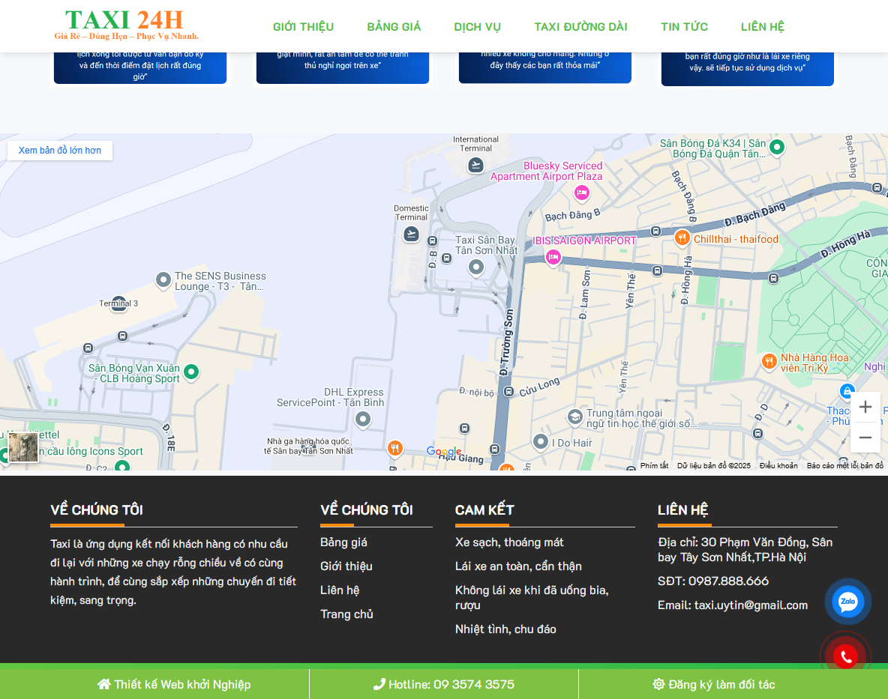Select the International Terminal airplane marker
Screen dimensions: 888x699
coord(475,165)
